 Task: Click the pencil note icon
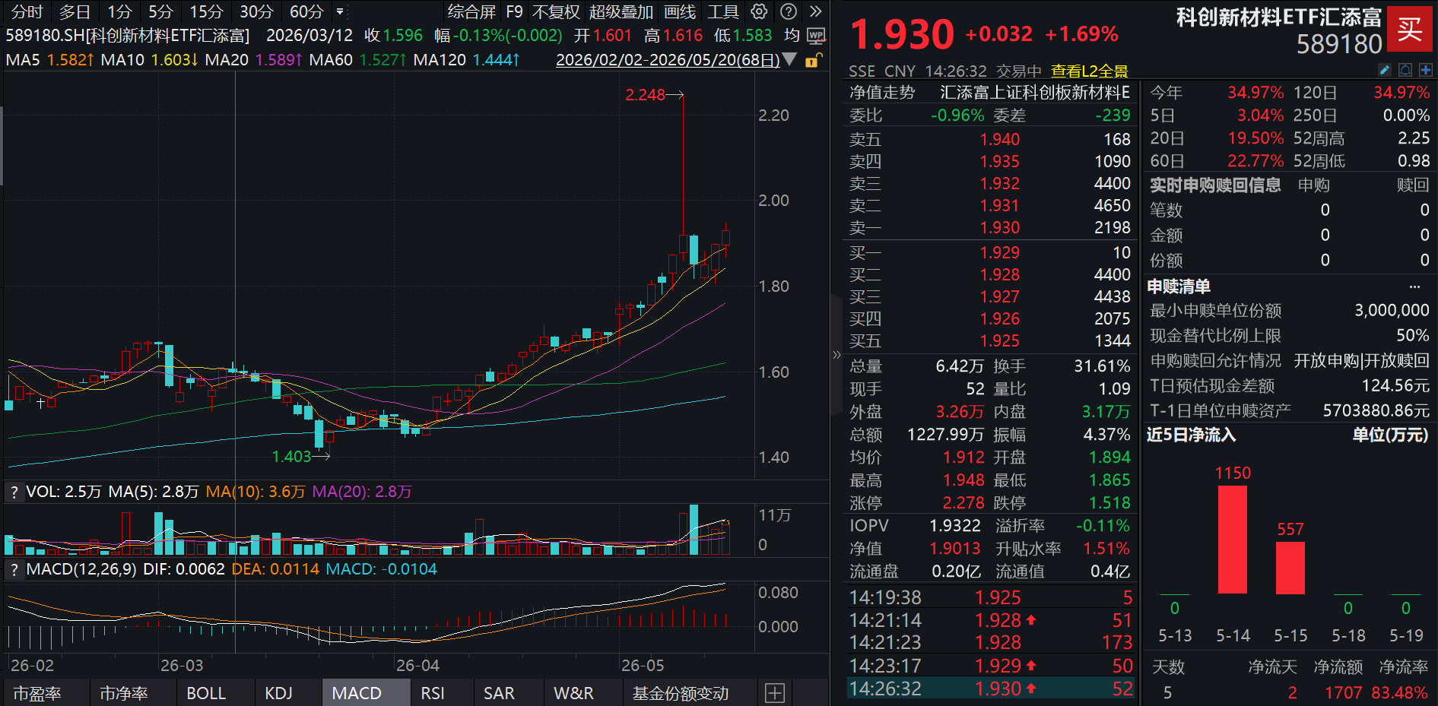1385,70
